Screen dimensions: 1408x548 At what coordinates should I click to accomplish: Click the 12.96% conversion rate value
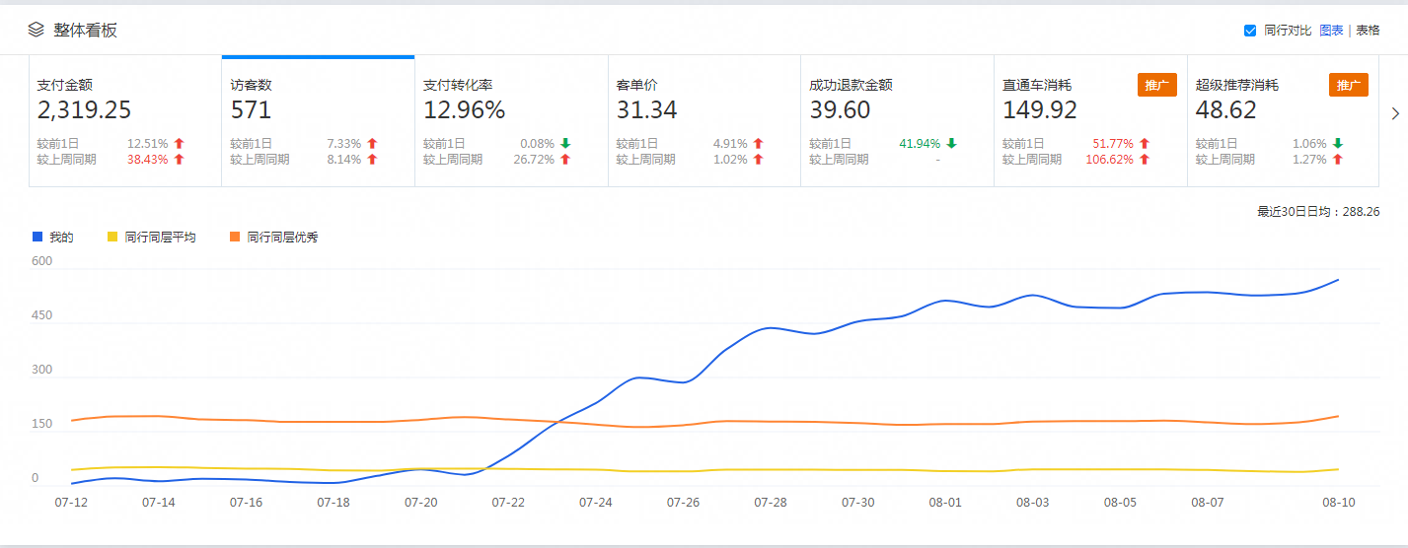(464, 110)
